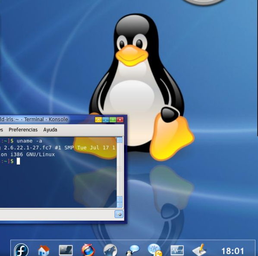Viewport: 258px width, 256px height.
Task: Click the Konsole close session button at bottom right
Action: click(x=119, y=214)
